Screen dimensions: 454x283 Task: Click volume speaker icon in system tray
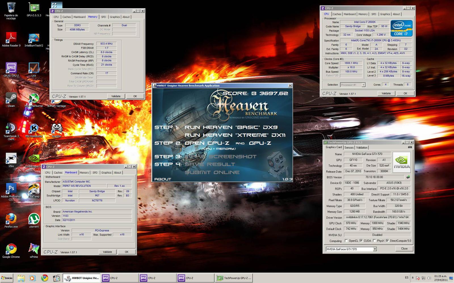tap(429, 278)
